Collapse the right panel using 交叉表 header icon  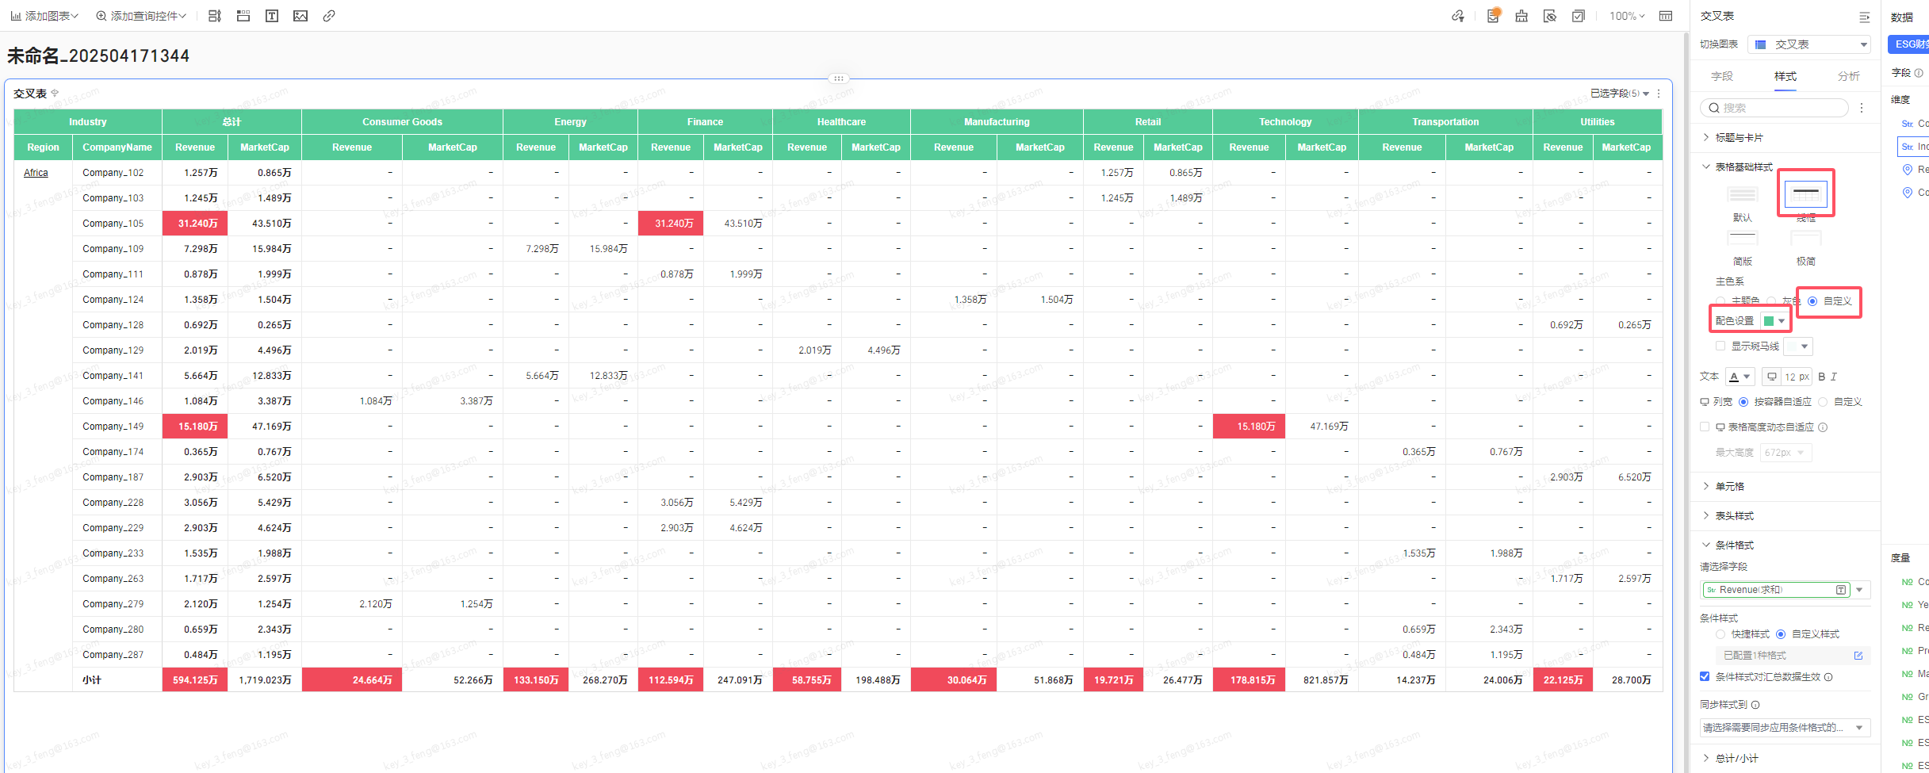(x=1864, y=17)
